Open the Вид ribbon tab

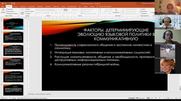(x=80, y=6)
